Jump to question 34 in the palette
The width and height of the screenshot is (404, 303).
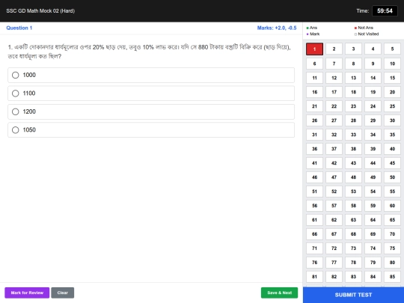click(373, 135)
